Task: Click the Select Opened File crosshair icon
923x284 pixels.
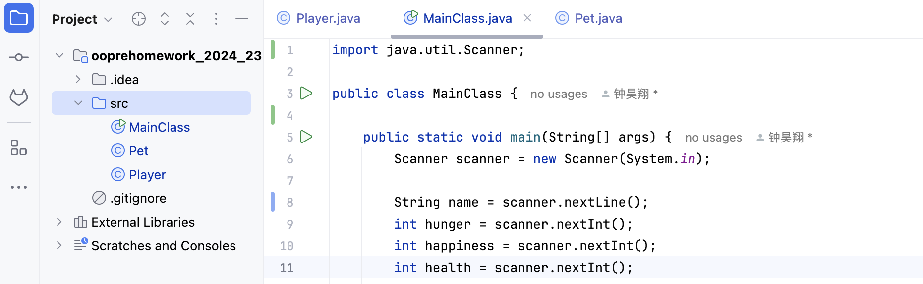Action: click(139, 19)
